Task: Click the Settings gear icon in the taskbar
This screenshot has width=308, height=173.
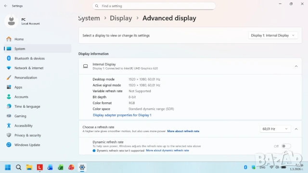Action: (82, 167)
